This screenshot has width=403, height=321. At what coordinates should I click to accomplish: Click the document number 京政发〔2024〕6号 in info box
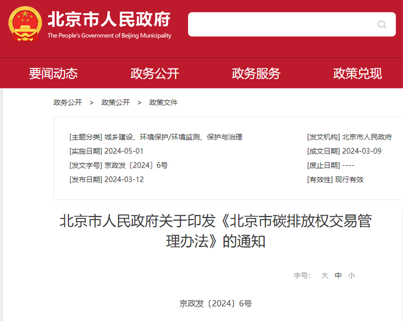pyautogui.click(x=136, y=165)
